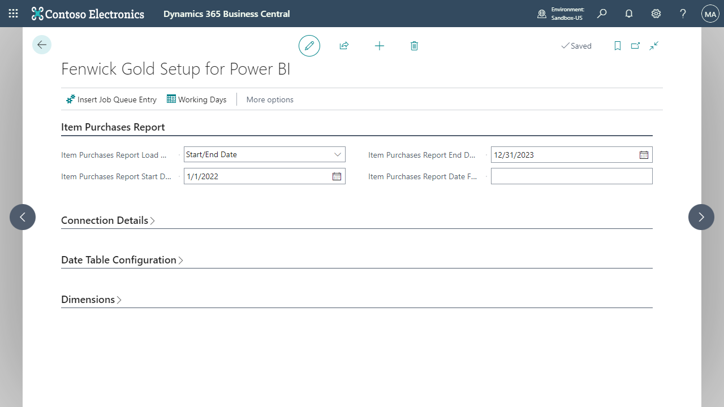Click the collapse page arrows icon
The height and width of the screenshot is (407, 724).
[654, 46]
